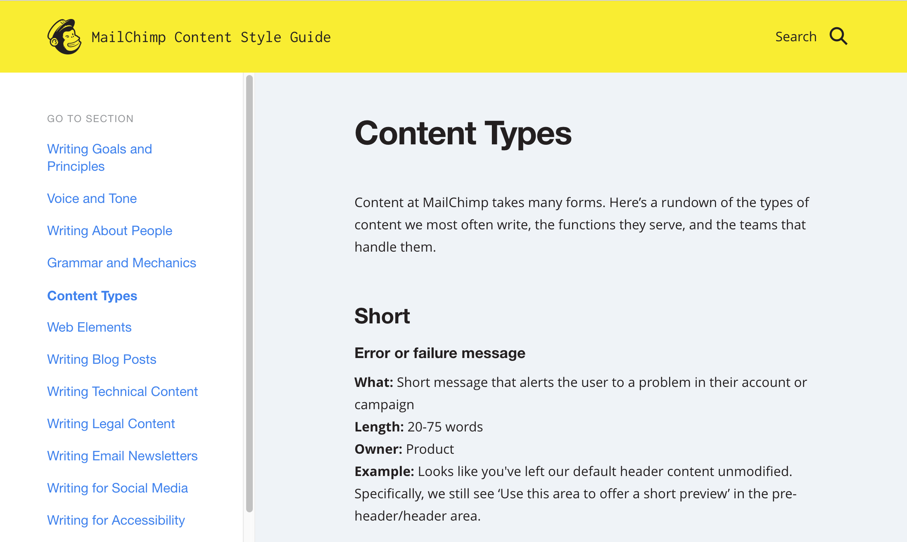Go to Writing Goals and Principles section
The width and height of the screenshot is (907, 542).
coord(100,158)
